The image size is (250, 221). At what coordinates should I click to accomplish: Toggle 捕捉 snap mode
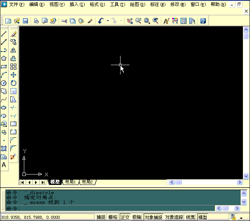click(101, 217)
